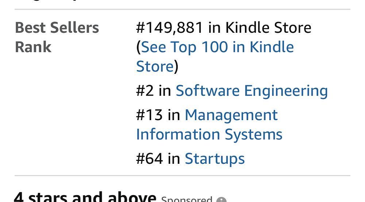Click the Sponsored label text
This screenshot has height=202, width=365.
pyautogui.click(x=187, y=199)
